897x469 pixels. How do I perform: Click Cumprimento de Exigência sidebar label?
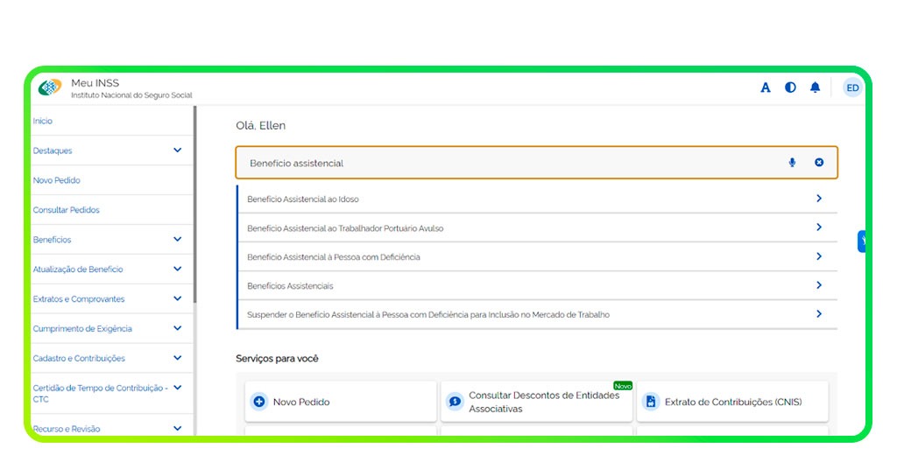click(x=82, y=329)
